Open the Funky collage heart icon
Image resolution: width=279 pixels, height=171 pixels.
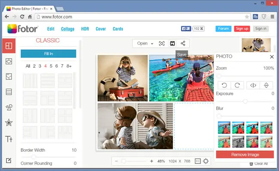9,61
